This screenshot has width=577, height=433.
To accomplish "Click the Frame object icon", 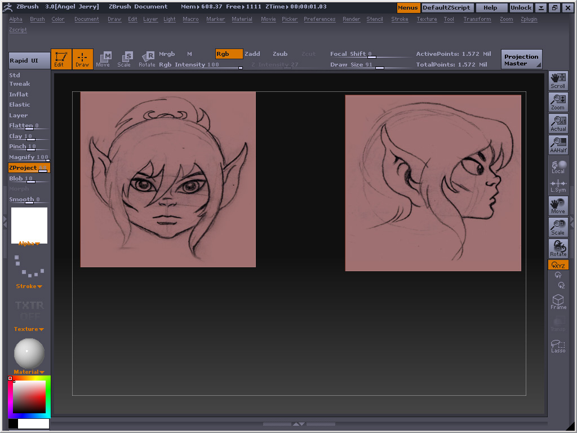I will tap(558, 302).
